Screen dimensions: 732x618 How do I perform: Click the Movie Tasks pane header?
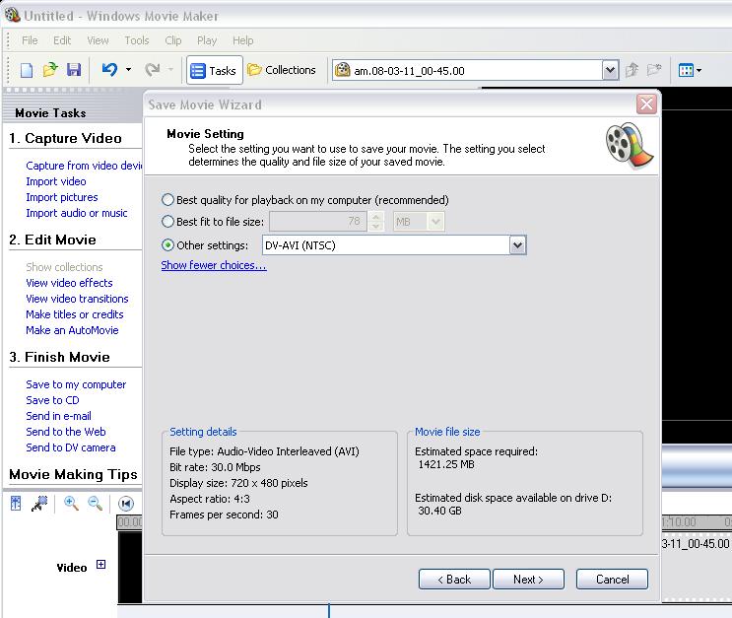[x=50, y=113]
